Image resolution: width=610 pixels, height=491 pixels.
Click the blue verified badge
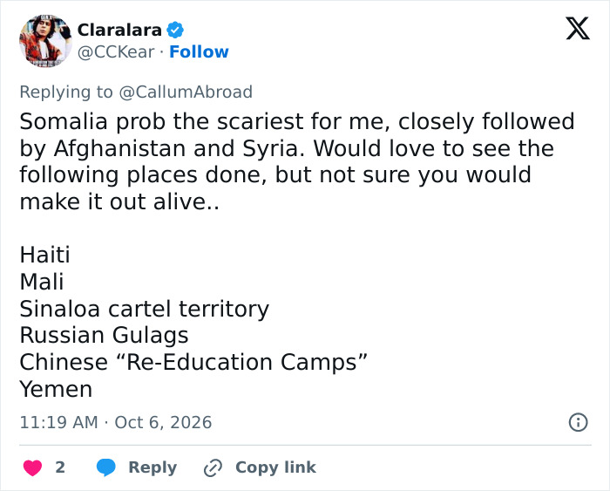[x=175, y=30]
